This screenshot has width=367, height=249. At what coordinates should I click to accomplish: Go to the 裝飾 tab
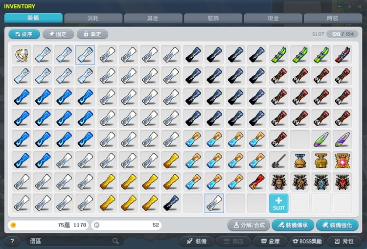213,18
